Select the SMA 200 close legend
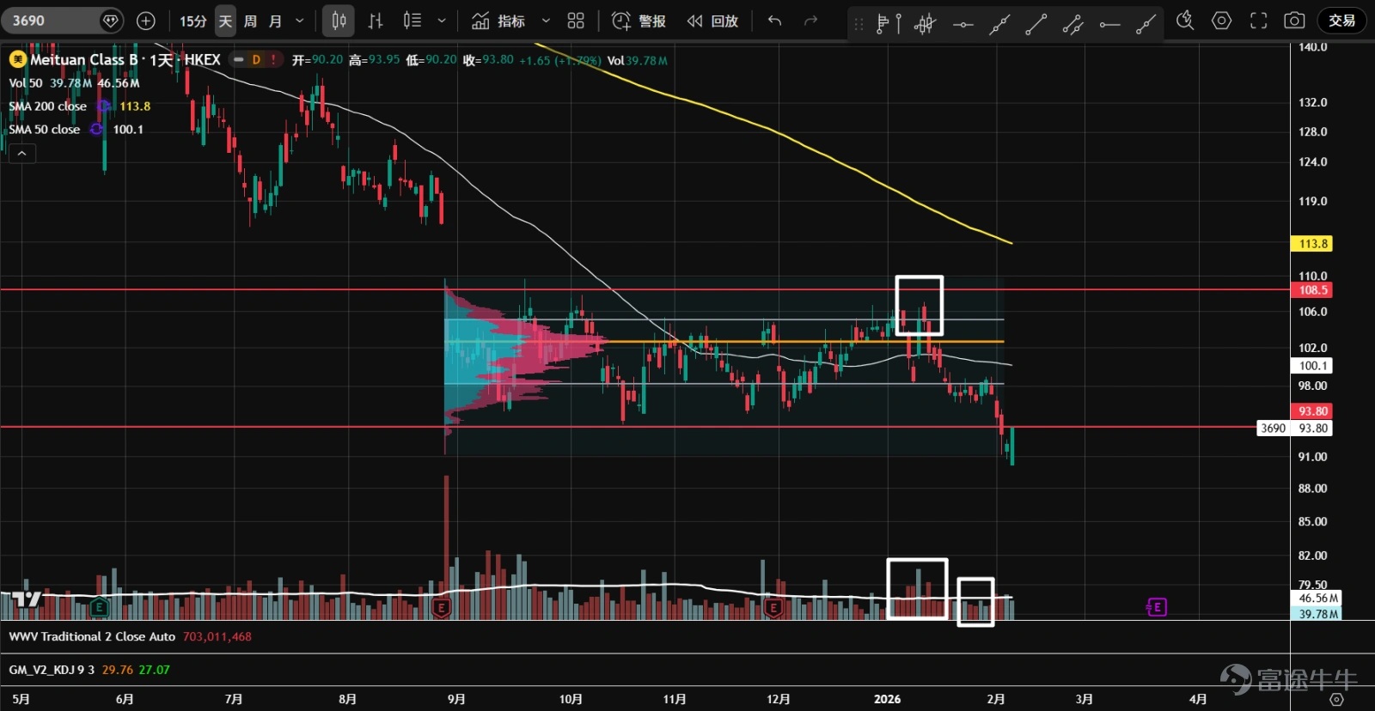 click(x=48, y=106)
